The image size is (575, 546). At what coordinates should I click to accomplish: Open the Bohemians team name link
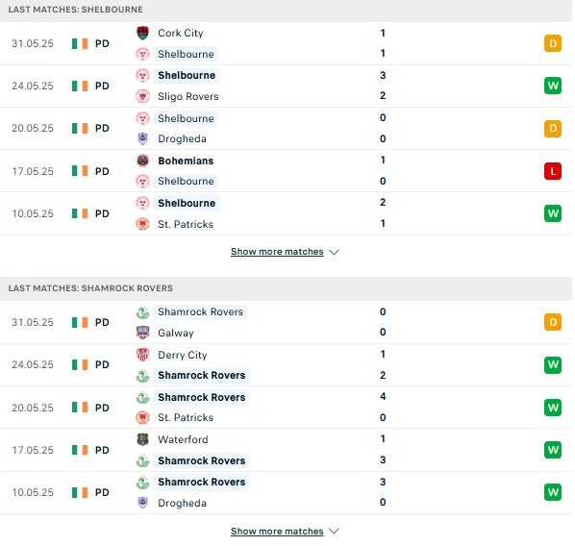pos(186,161)
